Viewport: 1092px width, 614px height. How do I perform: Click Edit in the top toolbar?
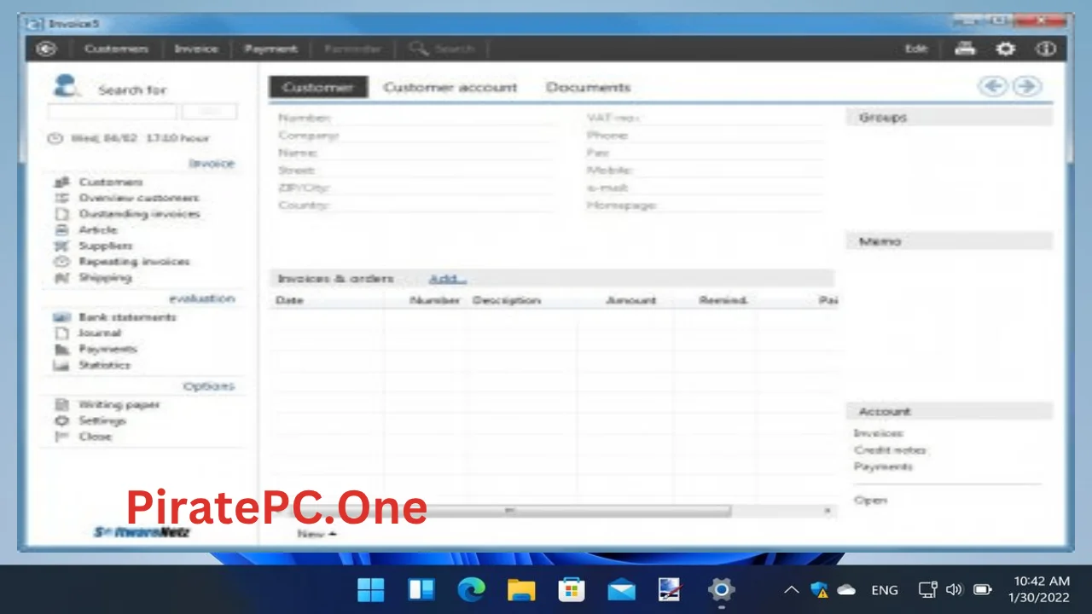pos(915,49)
